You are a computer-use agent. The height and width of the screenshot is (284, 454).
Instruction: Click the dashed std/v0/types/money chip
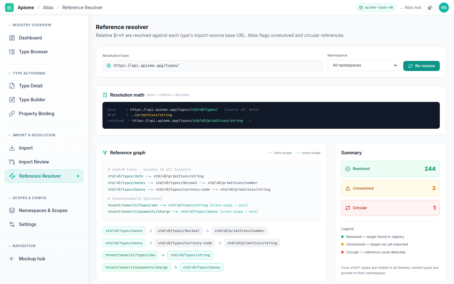[x=201, y=267]
